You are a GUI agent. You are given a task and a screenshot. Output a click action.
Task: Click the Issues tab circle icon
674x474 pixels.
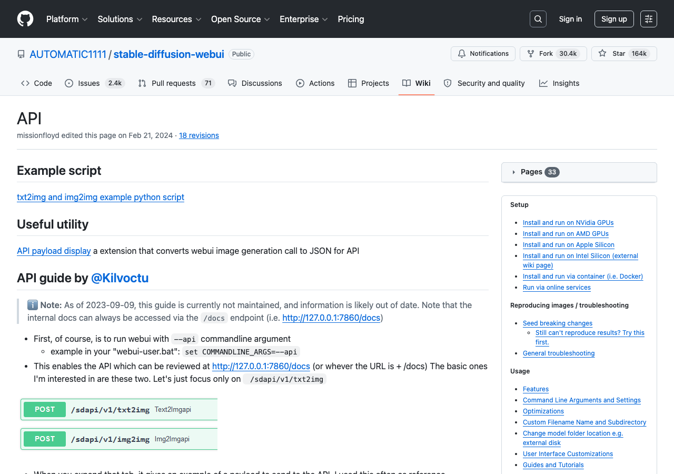tap(69, 83)
